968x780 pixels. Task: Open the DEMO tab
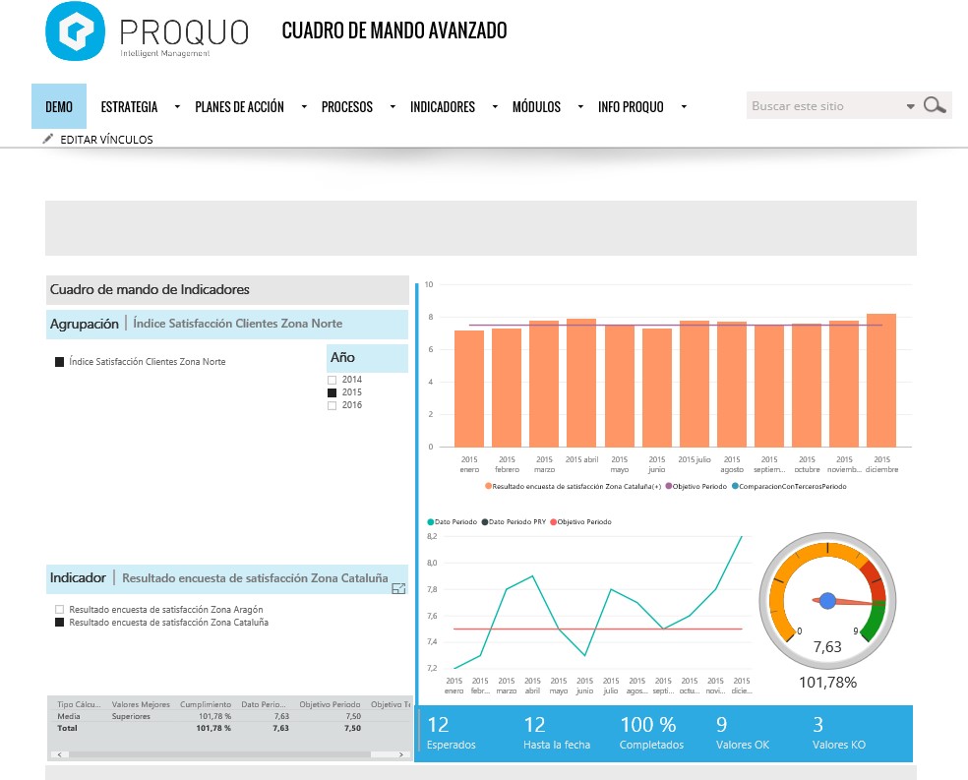tap(59, 107)
